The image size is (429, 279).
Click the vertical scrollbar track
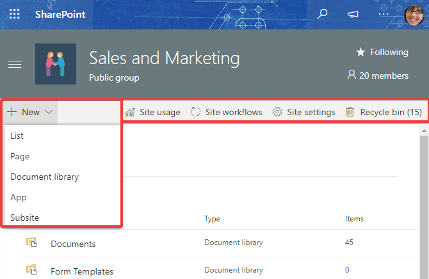click(424, 207)
